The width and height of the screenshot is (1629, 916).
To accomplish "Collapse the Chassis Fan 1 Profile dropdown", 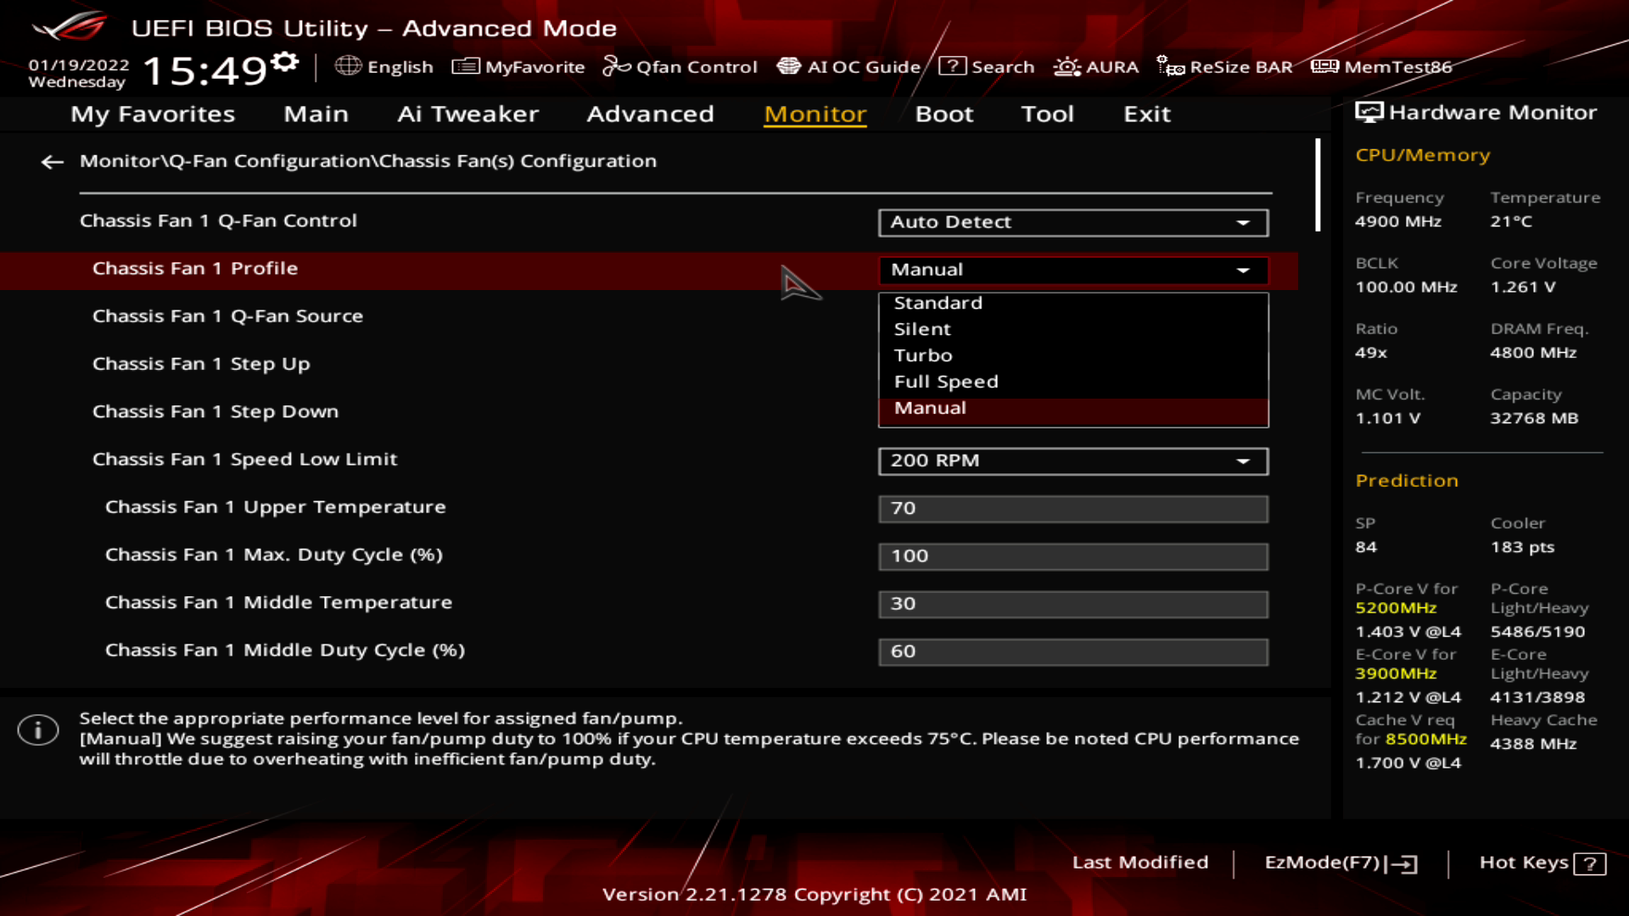I will [x=1073, y=270].
